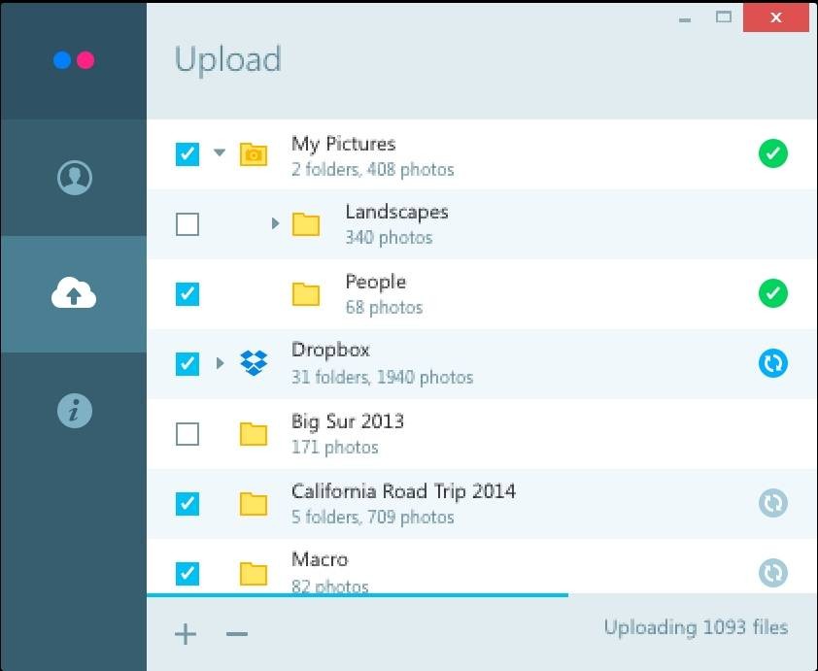Click the green checkmark for My Pictures
This screenshot has height=671, width=818.
tap(773, 153)
